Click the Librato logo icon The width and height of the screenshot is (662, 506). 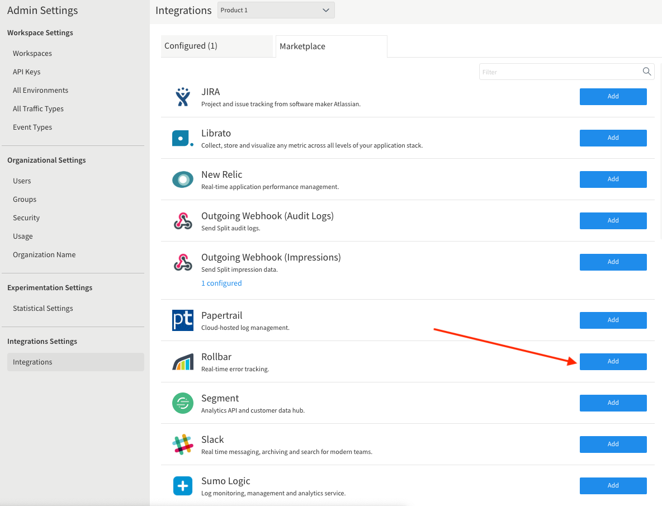pos(183,138)
